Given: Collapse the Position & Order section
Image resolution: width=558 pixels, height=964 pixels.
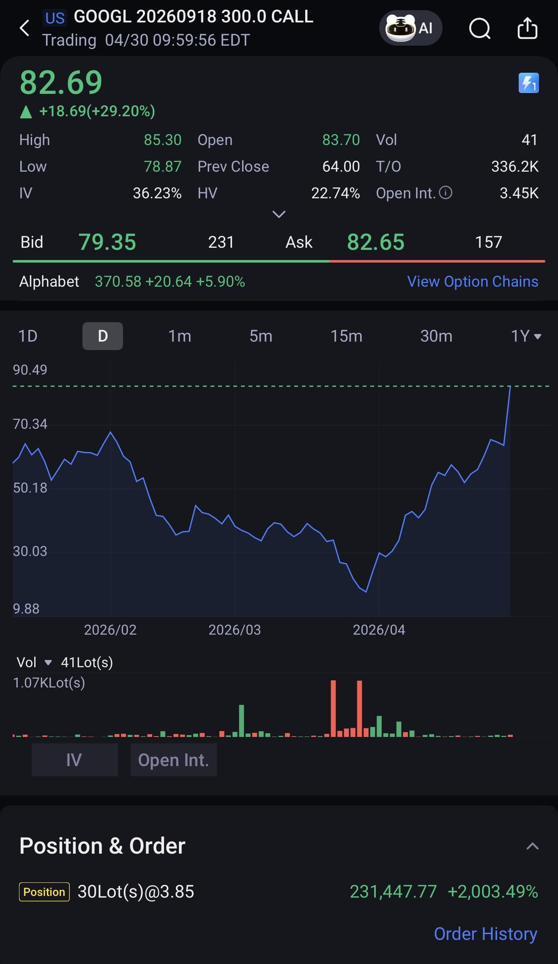Looking at the screenshot, I should [x=532, y=846].
